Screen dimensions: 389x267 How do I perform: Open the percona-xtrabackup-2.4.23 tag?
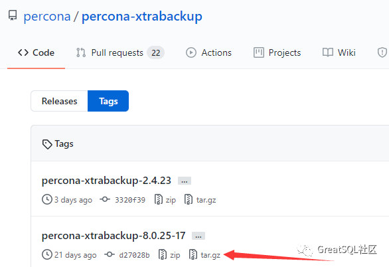pos(106,181)
